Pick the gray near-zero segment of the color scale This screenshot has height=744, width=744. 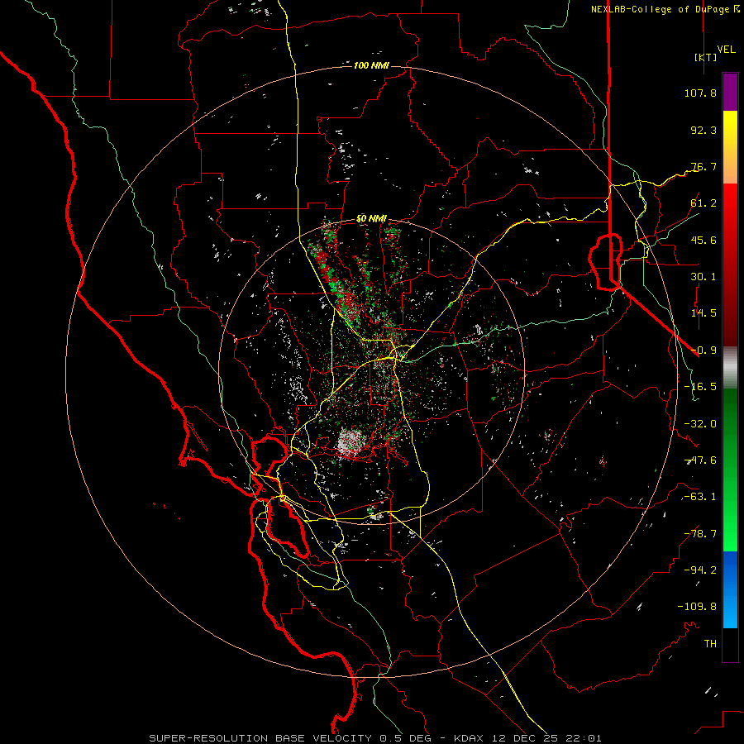tap(730, 368)
